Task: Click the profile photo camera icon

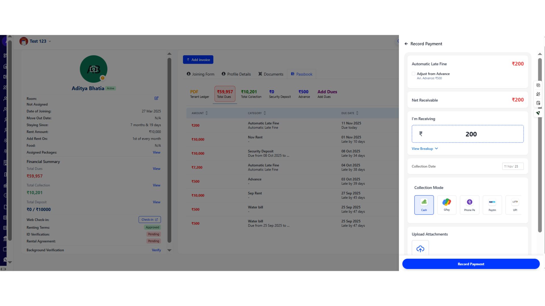Action: click(x=93, y=69)
